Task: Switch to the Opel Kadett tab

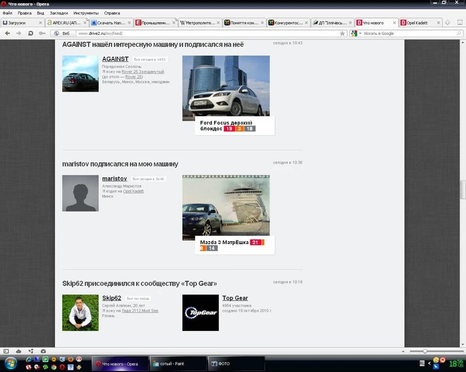Action: pyautogui.click(x=420, y=23)
